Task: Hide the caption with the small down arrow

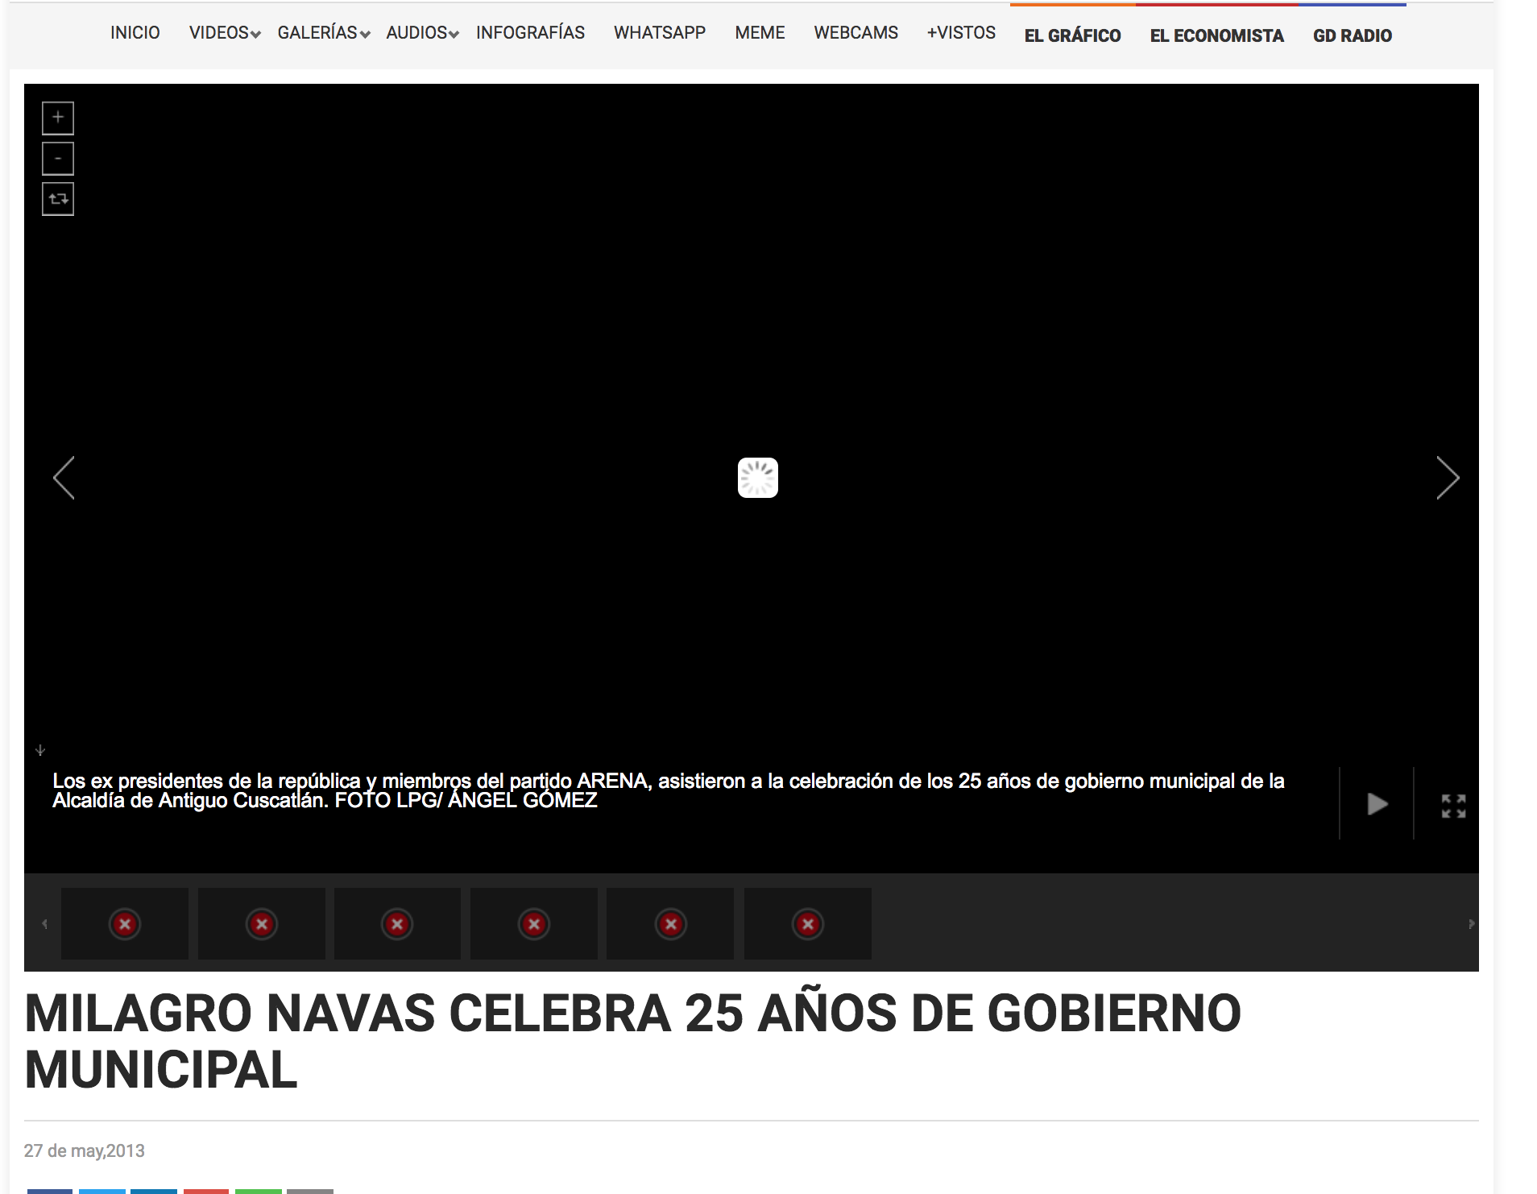Action: click(40, 750)
